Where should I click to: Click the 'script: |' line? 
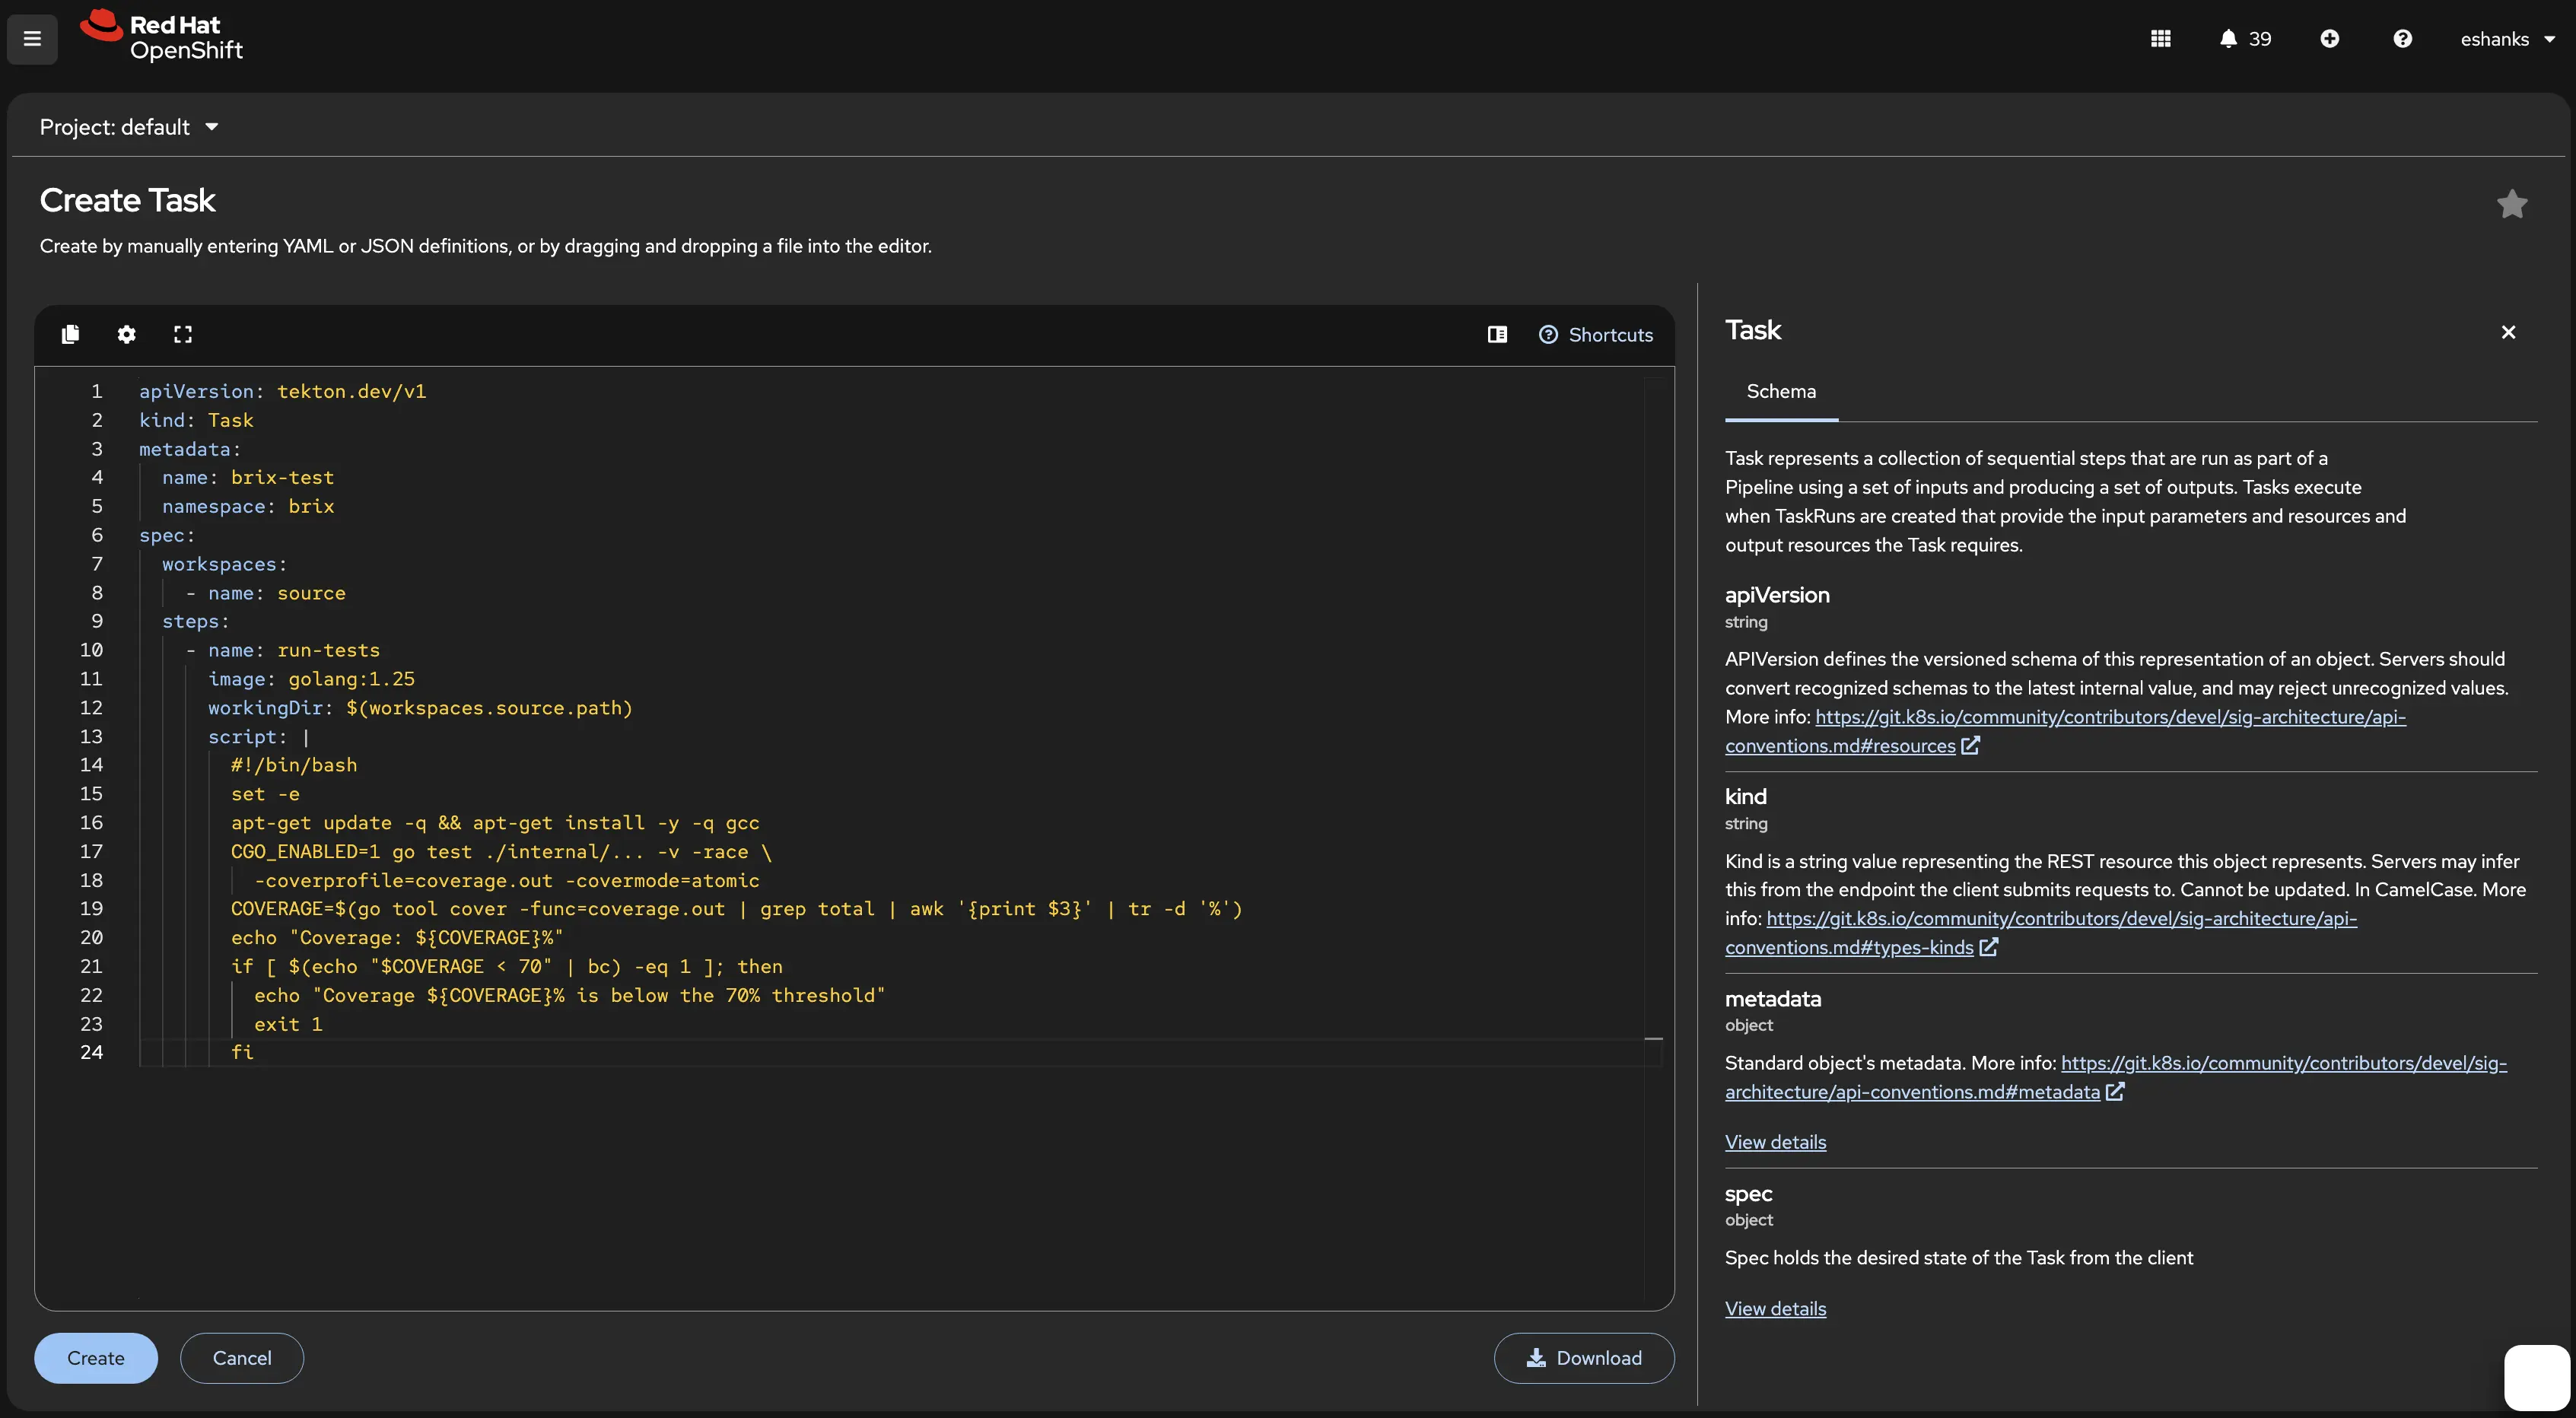(x=259, y=737)
